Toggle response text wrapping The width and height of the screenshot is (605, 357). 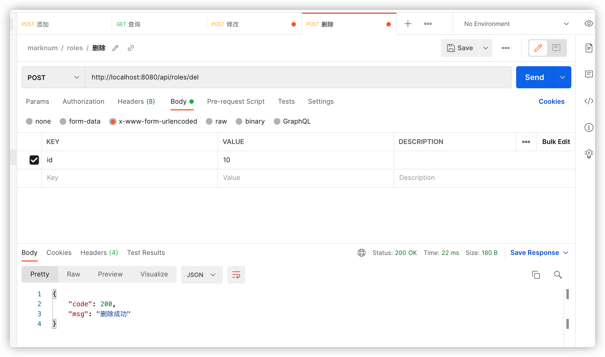pos(236,275)
